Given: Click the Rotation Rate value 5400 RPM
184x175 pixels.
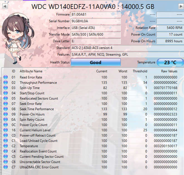Looking at the screenshot, I should point(170,28).
